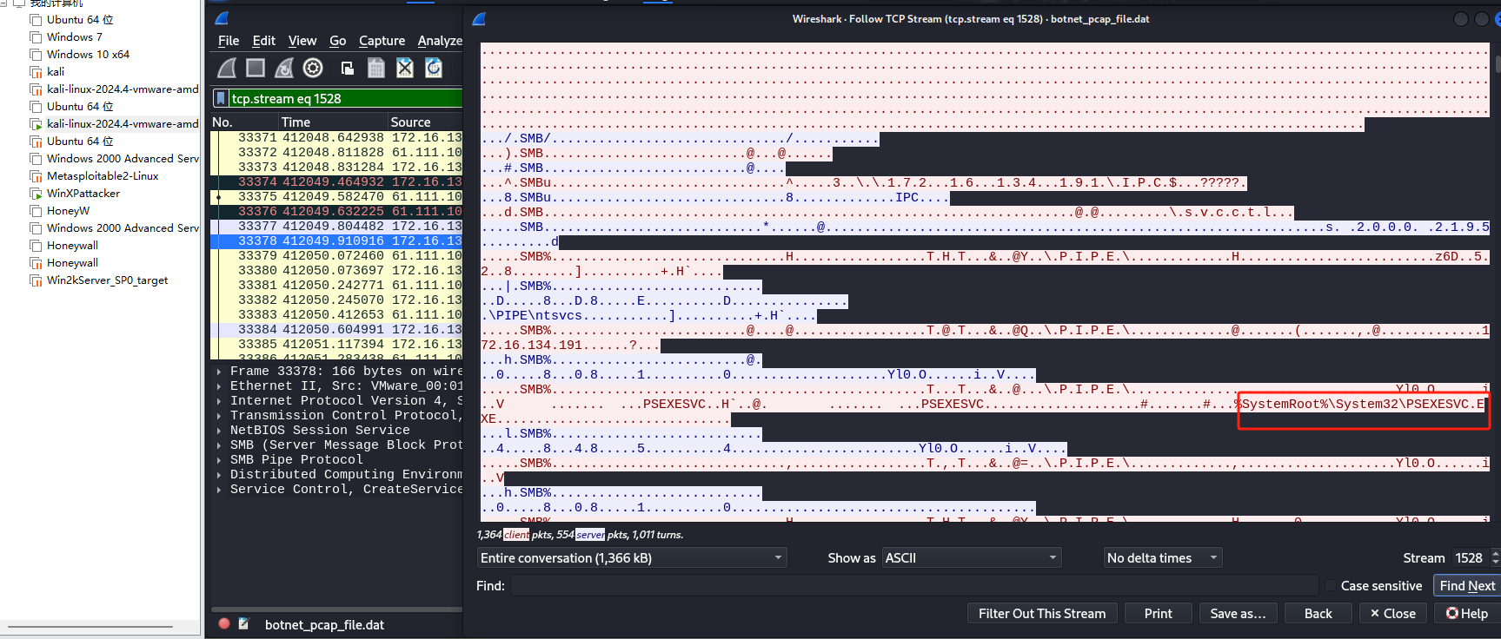1501x639 pixels.
Task: Open the Show as ASCII dropdown
Action: click(972, 557)
